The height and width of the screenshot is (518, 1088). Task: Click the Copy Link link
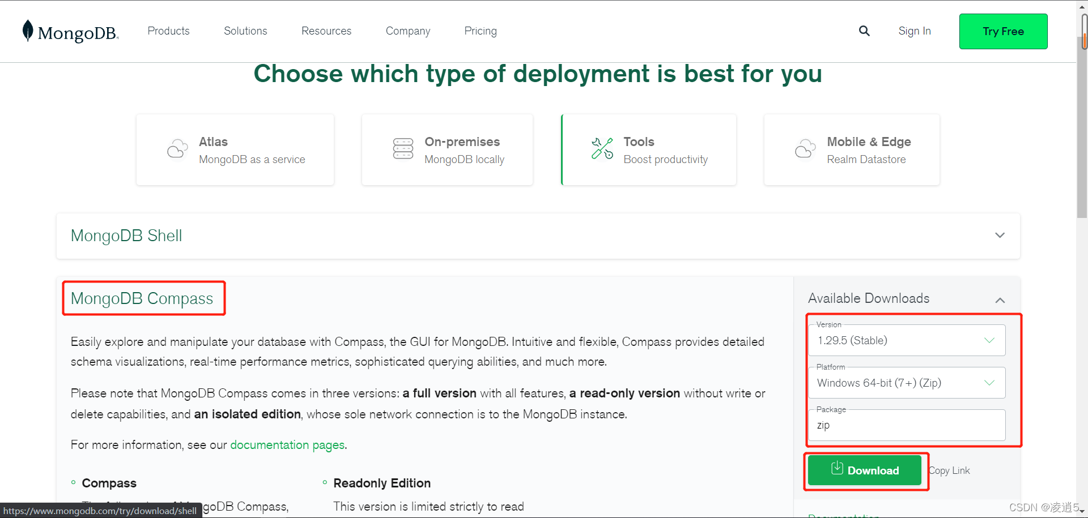click(x=949, y=470)
